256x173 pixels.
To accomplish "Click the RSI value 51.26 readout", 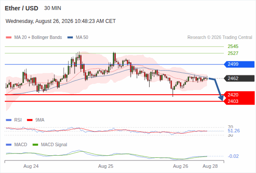I will 233,131.
